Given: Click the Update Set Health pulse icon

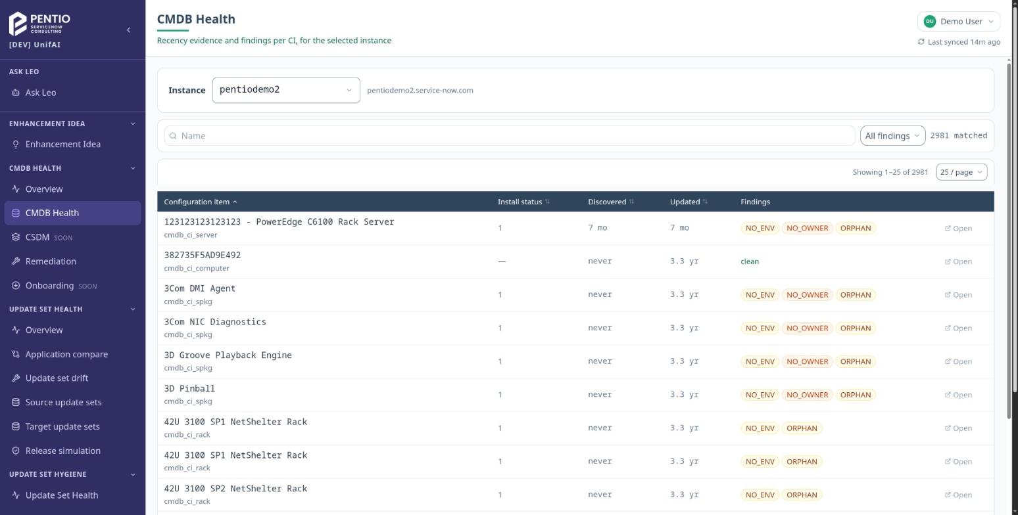Looking at the screenshot, I should (x=16, y=495).
